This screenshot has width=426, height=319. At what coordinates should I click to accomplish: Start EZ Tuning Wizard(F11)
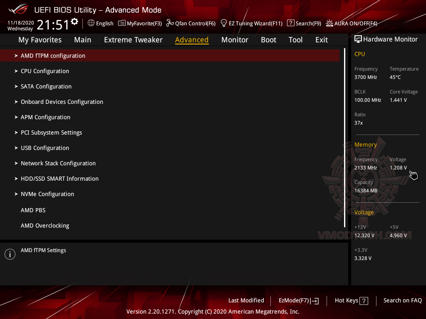pos(255,23)
